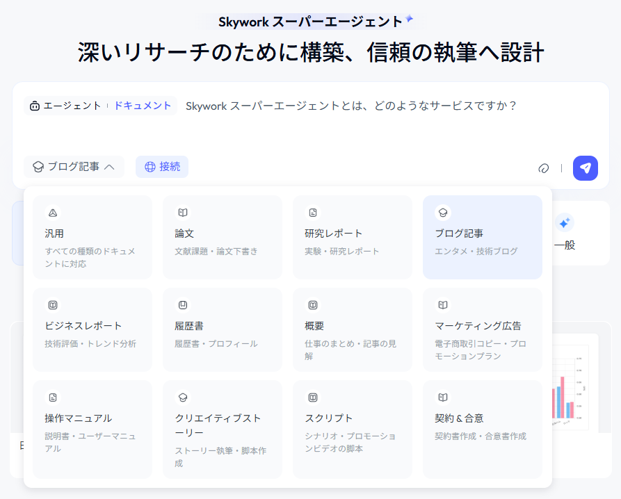
Task: Click text エンタメ・技術ブログ
Action: [x=476, y=252]
